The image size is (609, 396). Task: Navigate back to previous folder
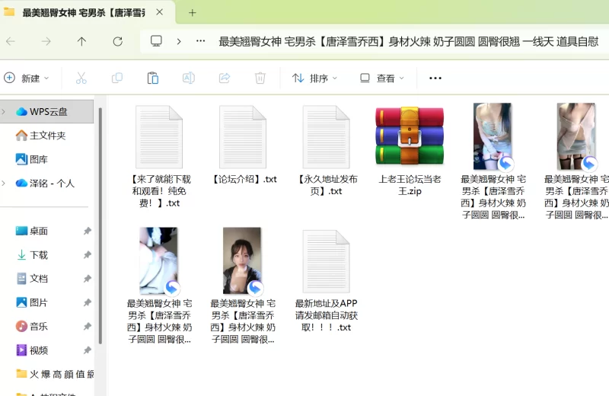(x=11, y=41)
